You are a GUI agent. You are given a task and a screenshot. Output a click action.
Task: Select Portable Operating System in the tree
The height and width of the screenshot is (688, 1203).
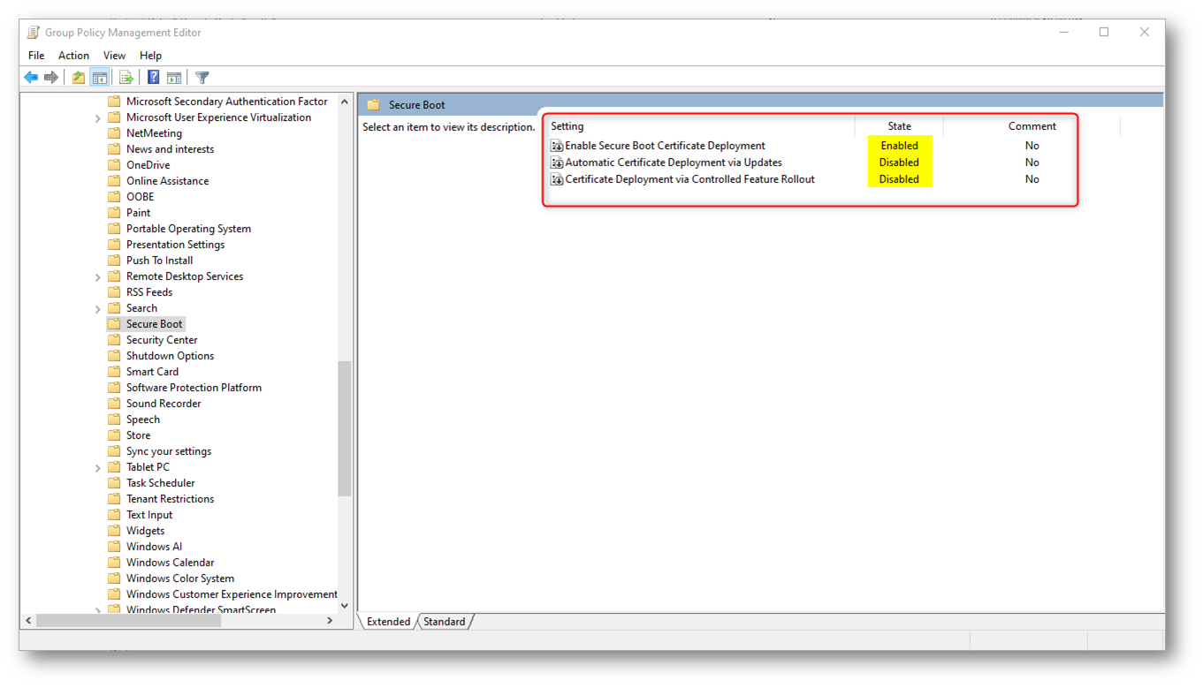(x=188, y=229)
